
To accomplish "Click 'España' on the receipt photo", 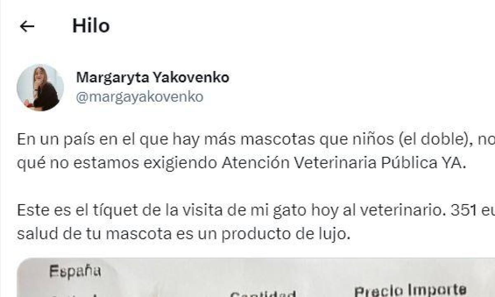I will coord(75,271).
